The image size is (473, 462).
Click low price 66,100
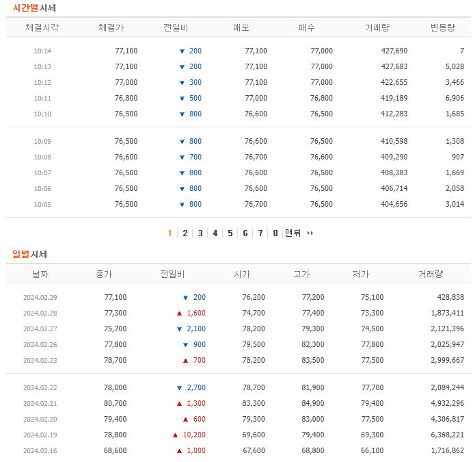point(373,450)
